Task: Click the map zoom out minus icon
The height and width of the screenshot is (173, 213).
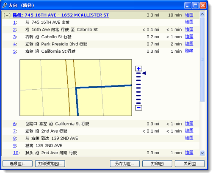Action: 138,108
